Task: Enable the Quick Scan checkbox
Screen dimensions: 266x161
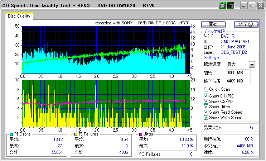Action: coord(206,89)
